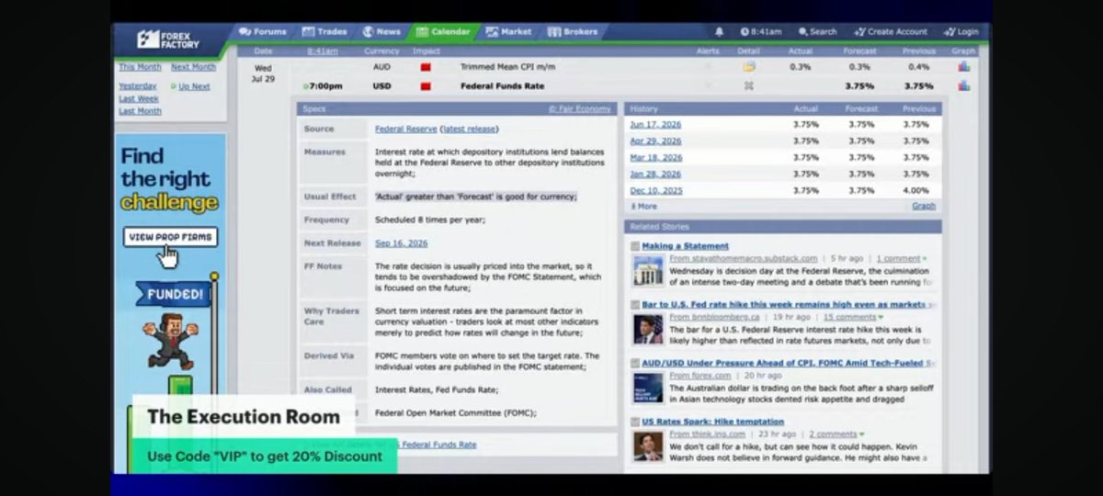Click red impact icon for Federal Funds Rate
Screen dimensions: 1103x496
pos(426,86)
